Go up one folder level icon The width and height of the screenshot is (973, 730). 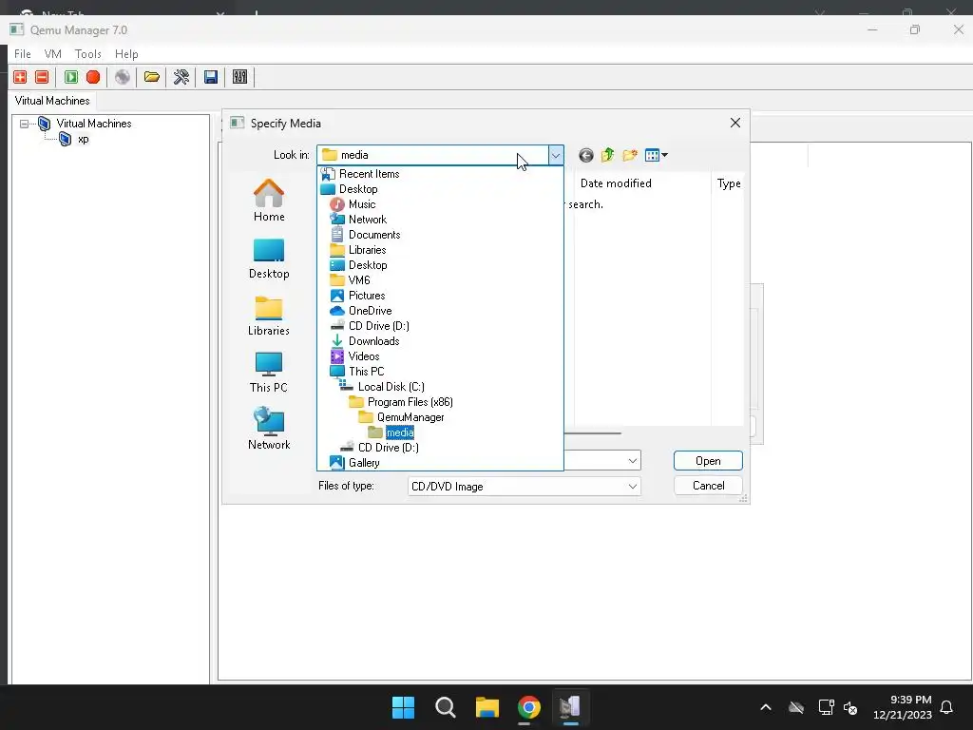[607, 155]
